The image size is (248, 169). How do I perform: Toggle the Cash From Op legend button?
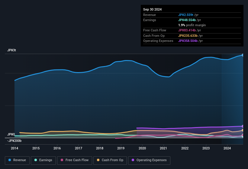point(110,160)
